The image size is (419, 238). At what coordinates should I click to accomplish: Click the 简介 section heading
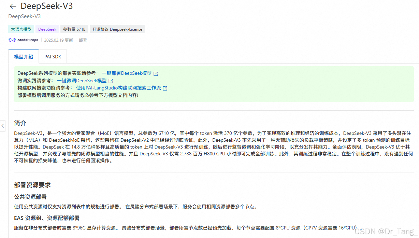click(20, 123)
